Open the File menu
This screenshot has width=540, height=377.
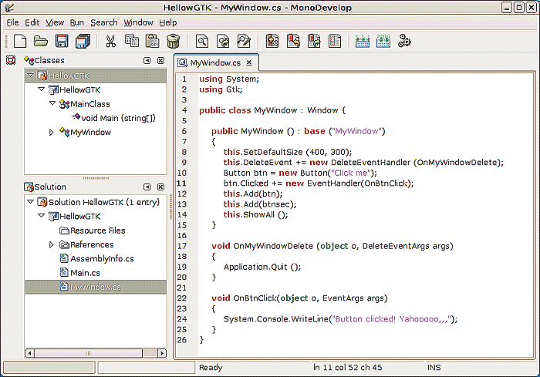pyautogui.click(x=13, y=22)
